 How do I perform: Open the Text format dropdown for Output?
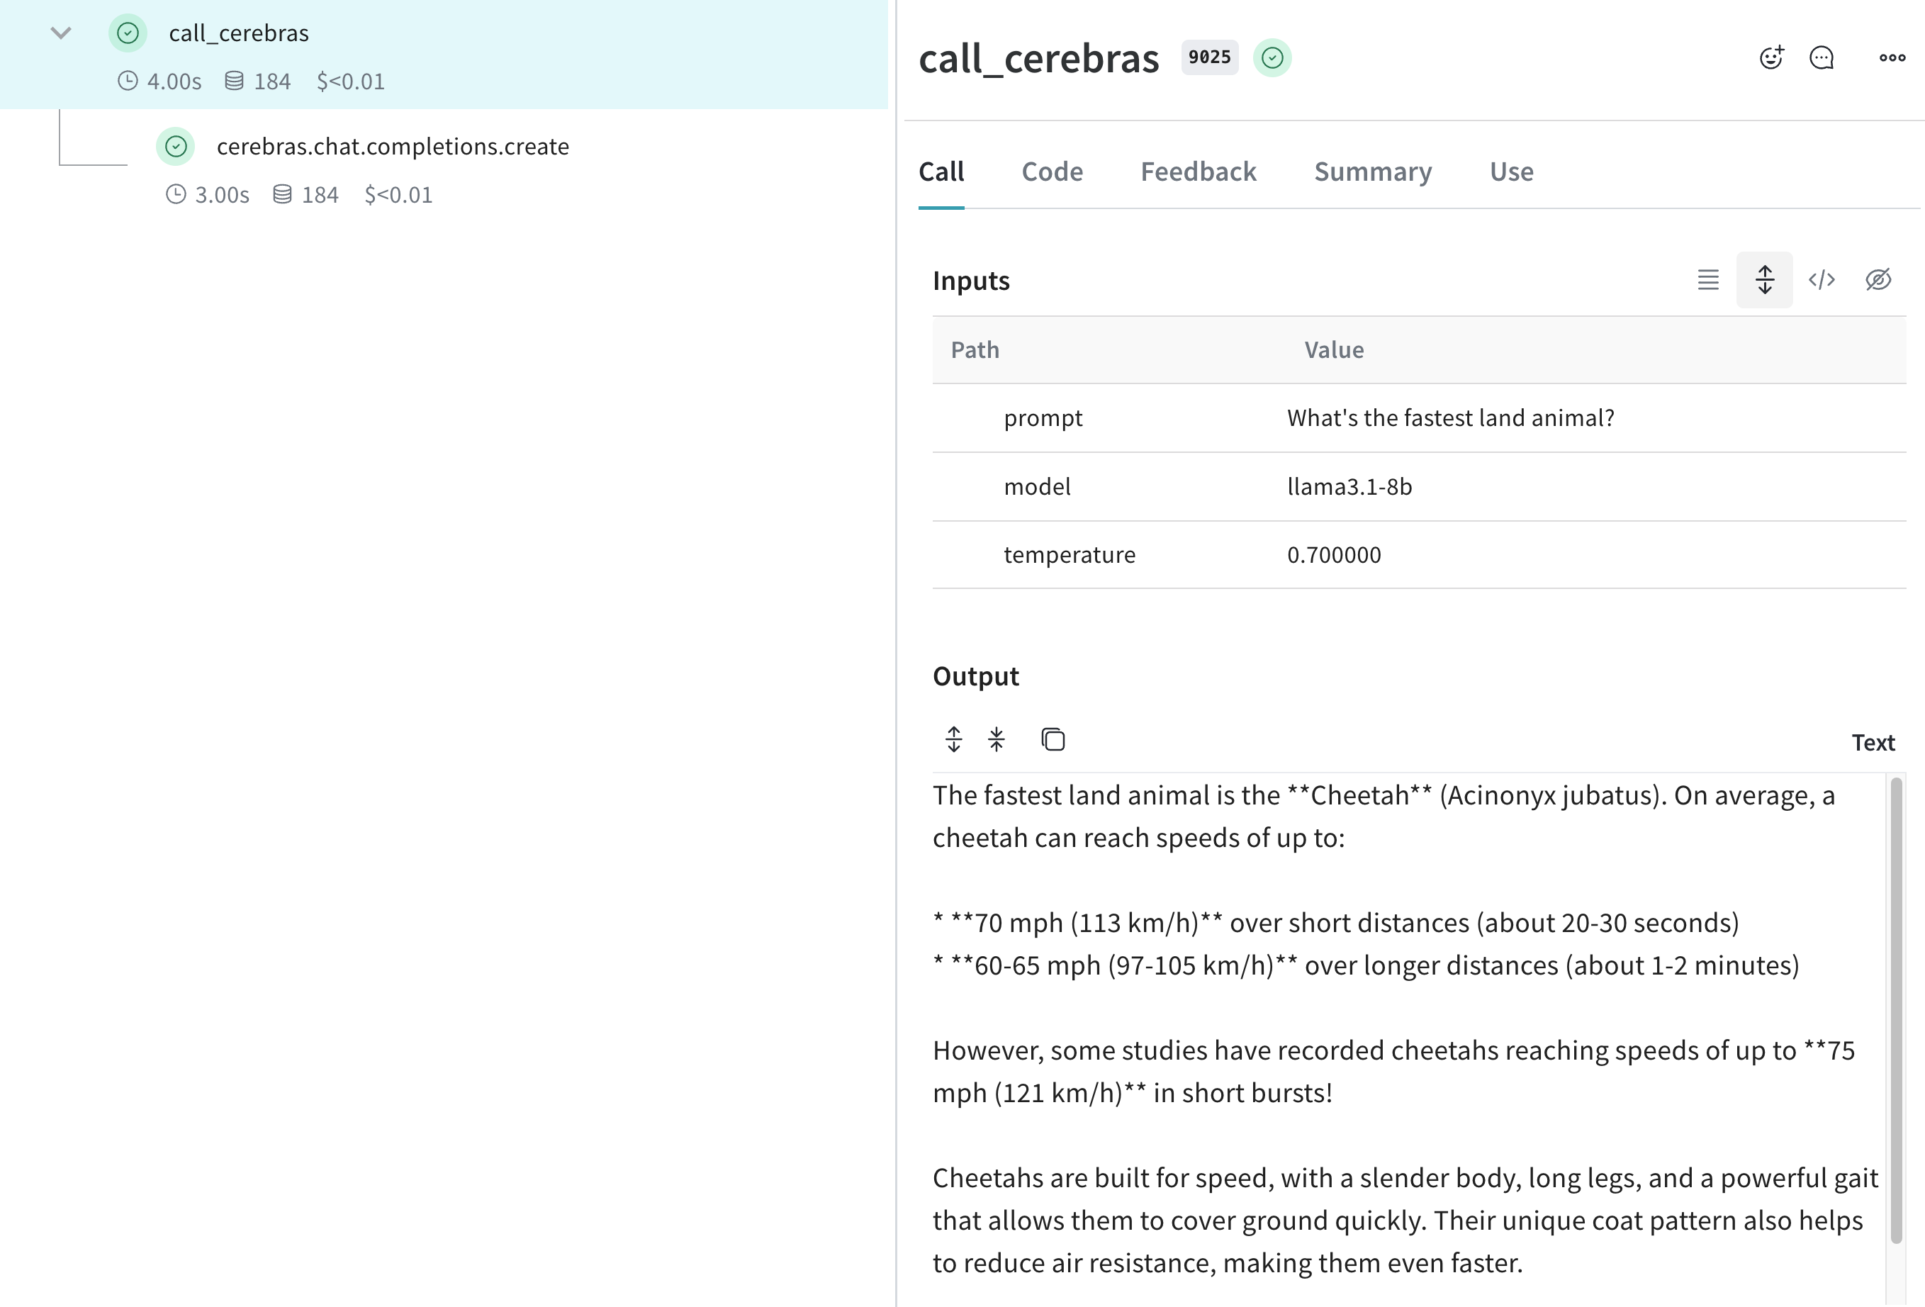(x=1873, y=742)
